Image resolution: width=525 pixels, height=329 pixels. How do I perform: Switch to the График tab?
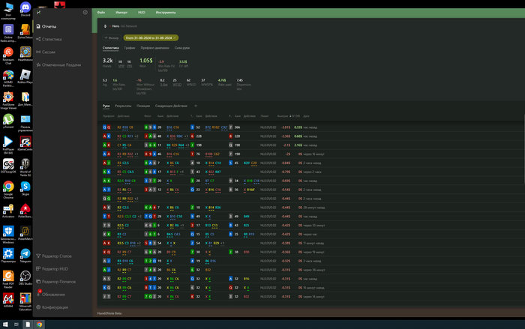[130, 47]
